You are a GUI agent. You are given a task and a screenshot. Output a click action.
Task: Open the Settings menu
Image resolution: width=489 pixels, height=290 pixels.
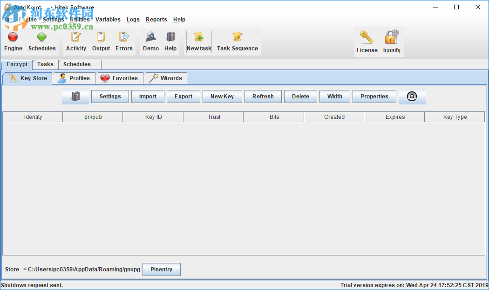point(54,20)
